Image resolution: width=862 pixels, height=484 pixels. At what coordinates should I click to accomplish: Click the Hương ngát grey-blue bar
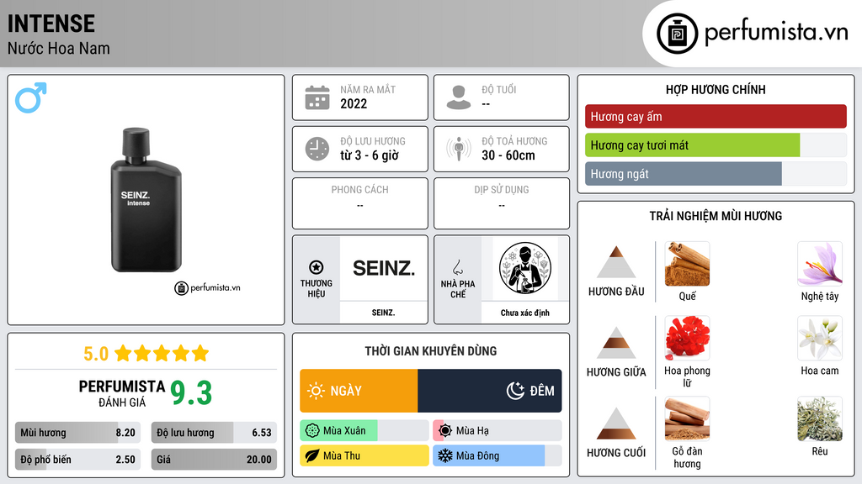pyautogui.click(x=684, y=174)
